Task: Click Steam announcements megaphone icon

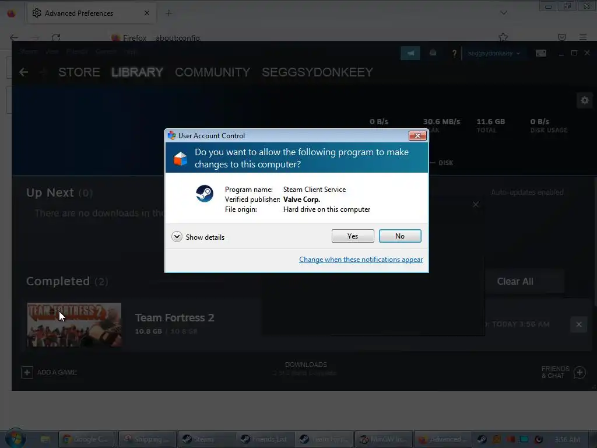Action: tap(410, 53)
